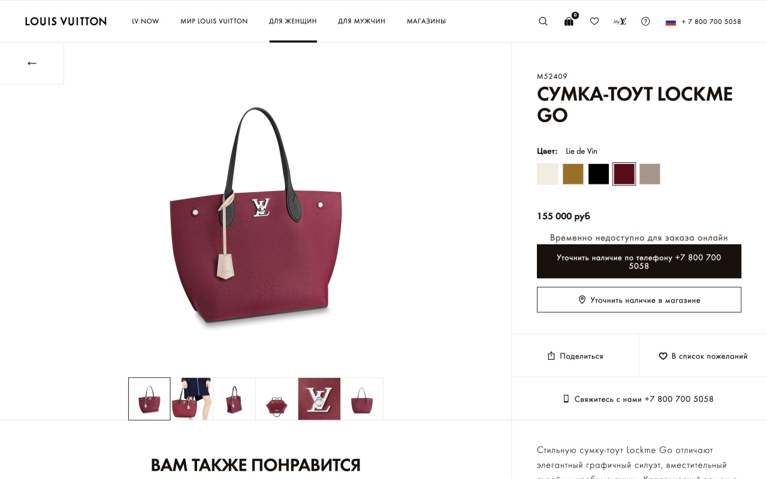Click Свяжитесь с нами phone link
Viewport: 767px width, 479px height.
click(x=639, y=399)
